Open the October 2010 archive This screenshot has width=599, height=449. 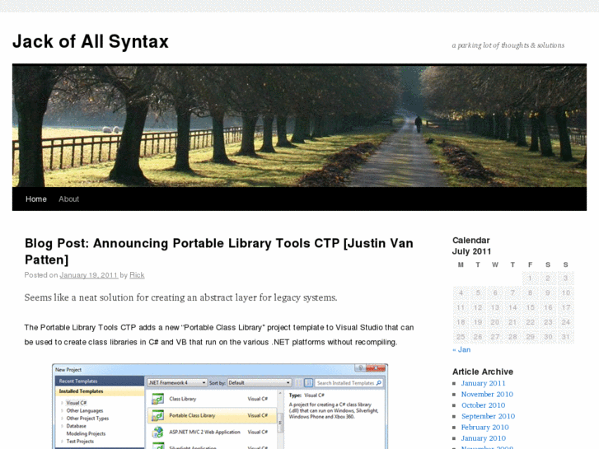(484, 405)
